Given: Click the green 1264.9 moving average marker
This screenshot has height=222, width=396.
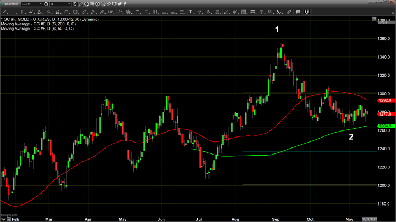Looking at the screenshot, I should (x=384, y=127).
